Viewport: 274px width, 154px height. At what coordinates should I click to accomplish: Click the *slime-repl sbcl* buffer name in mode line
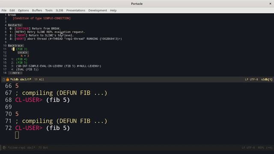(x=21, y=148)
